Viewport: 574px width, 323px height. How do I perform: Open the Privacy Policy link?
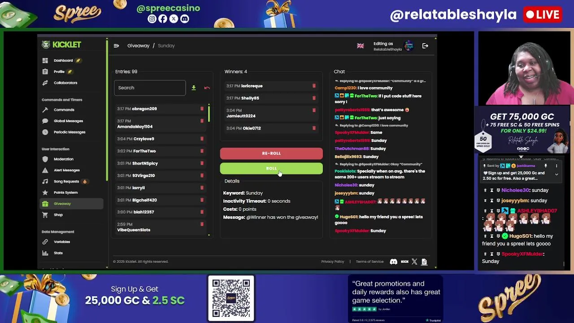pos(332,262)
